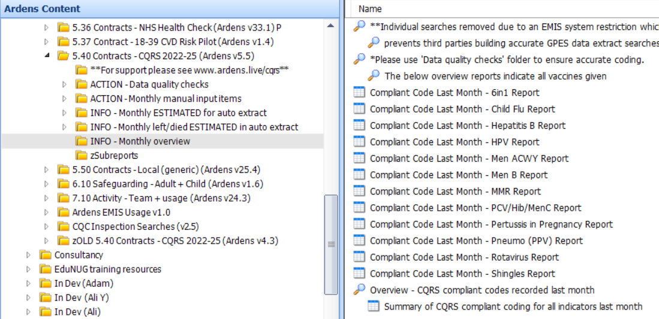Open 'Compliant Code Last Month - 6in1 Report'
Screen dimensions: 659x319
pos(455,92)
